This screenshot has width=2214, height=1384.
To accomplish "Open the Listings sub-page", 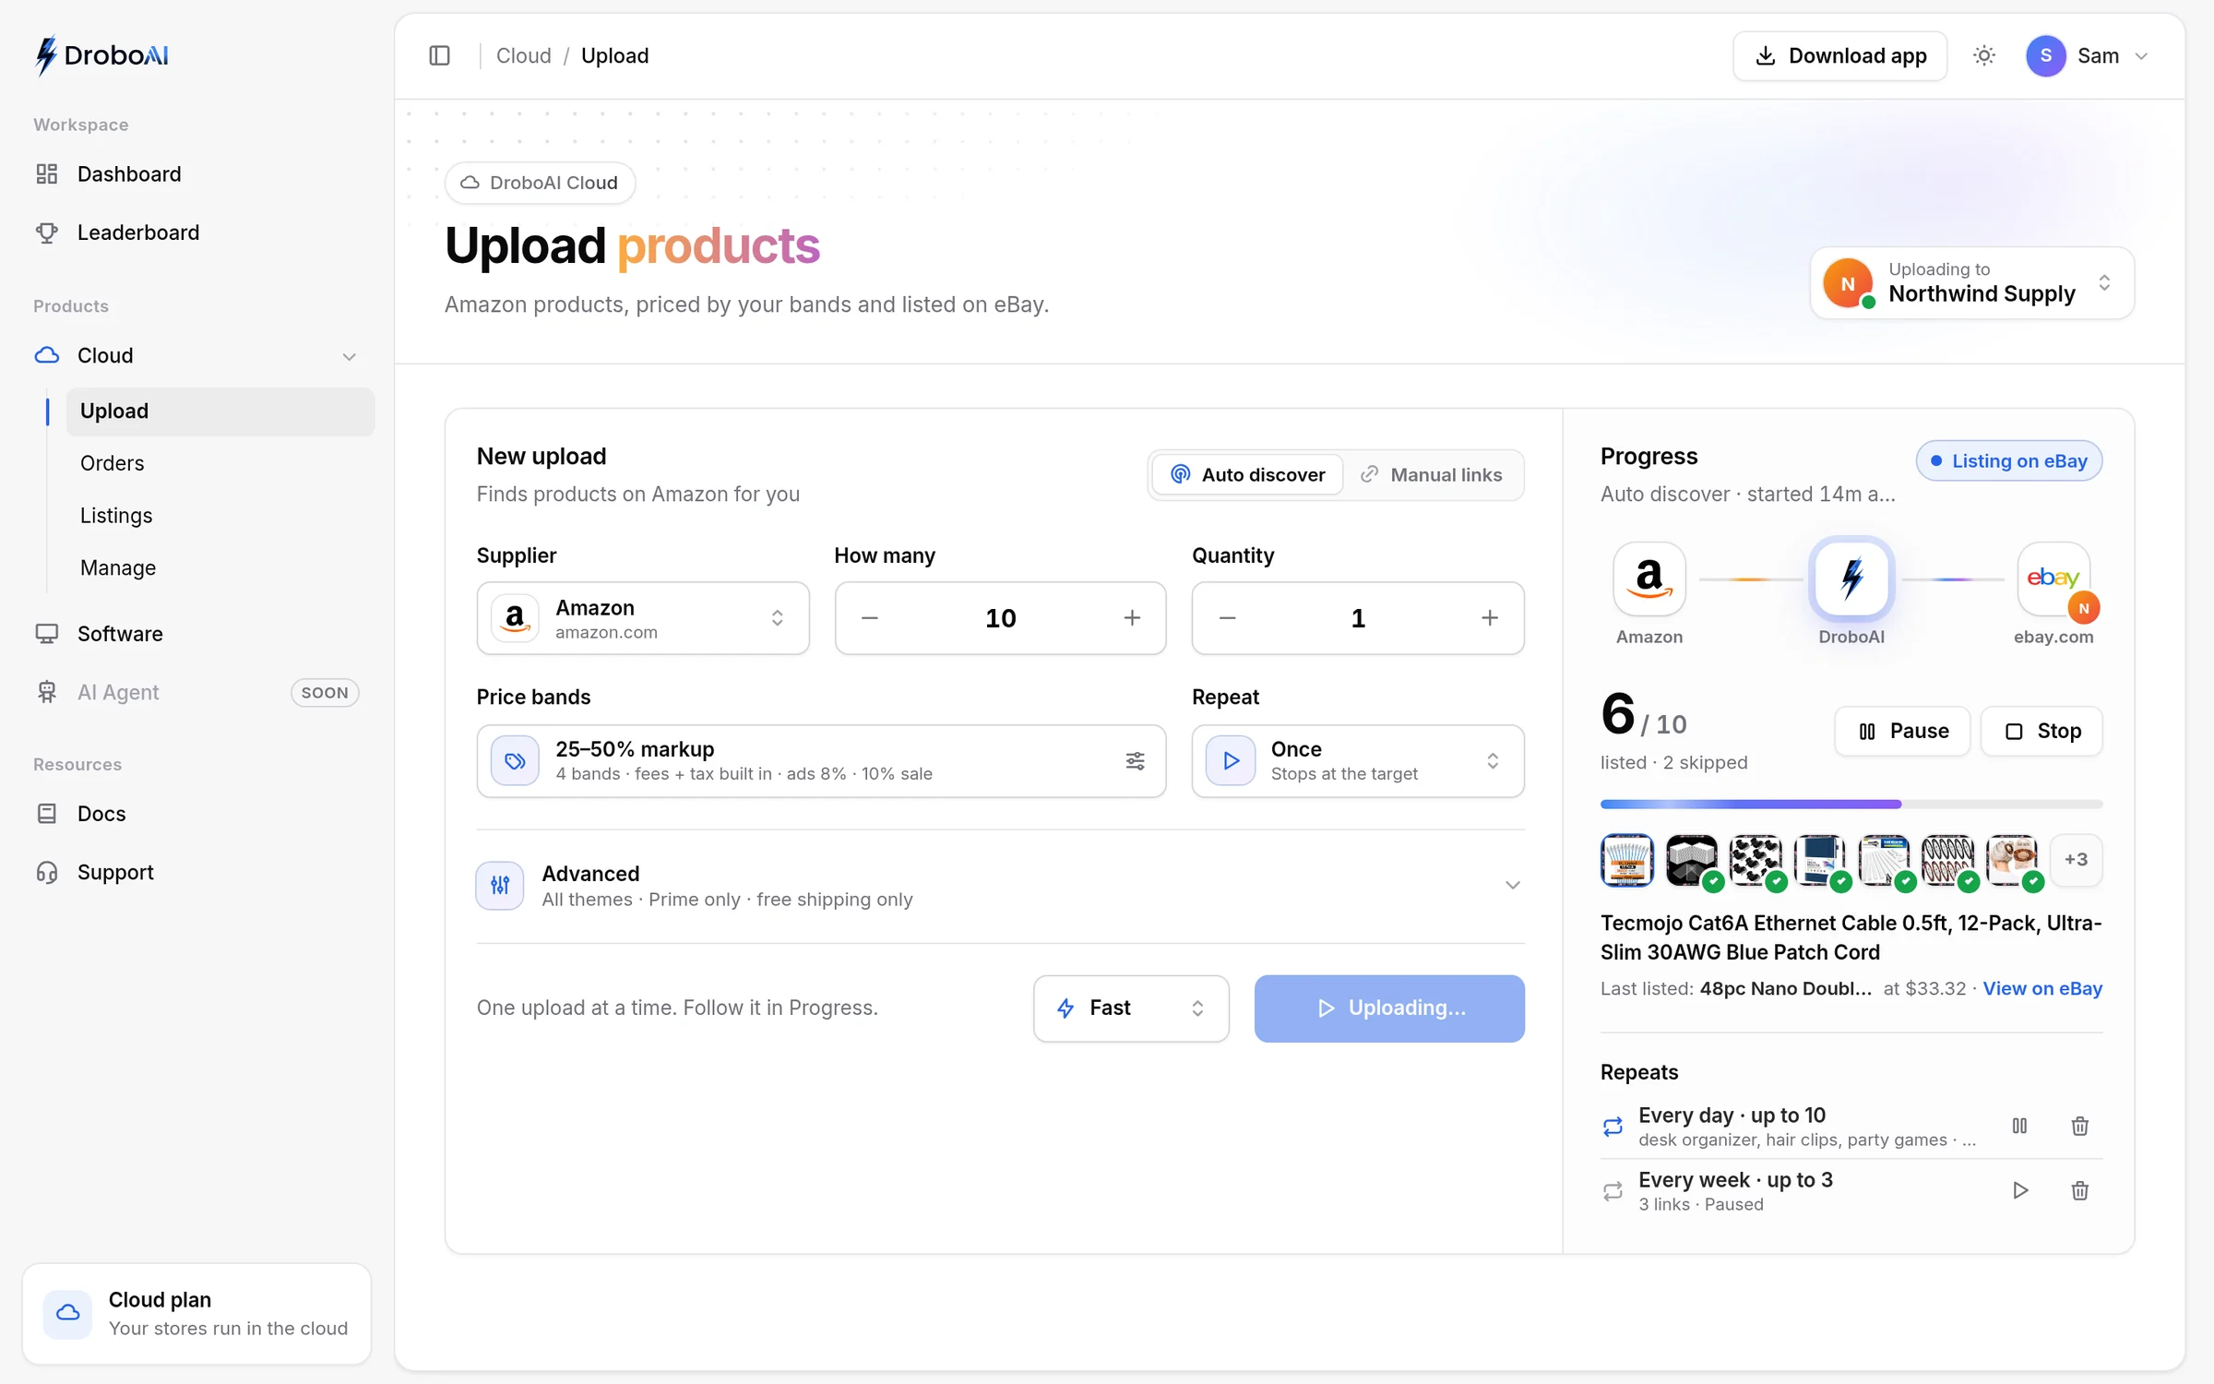I will click(x=220, y=516).
